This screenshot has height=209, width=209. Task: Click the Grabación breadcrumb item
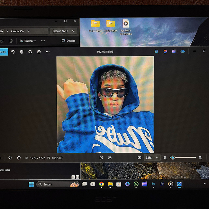click(18, 31)
